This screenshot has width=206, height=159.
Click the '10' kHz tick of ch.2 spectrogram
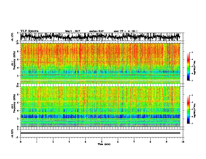[18, 86]
